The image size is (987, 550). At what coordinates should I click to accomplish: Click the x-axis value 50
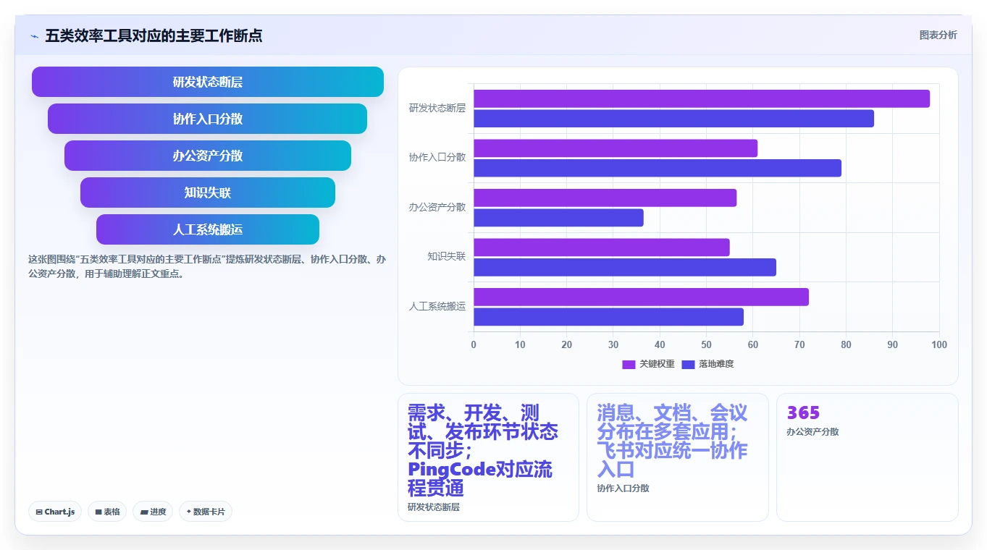pyautogui.click(x=706, y=344)
